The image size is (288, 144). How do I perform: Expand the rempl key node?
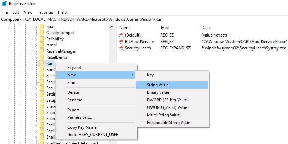click(x=36, y=45)
